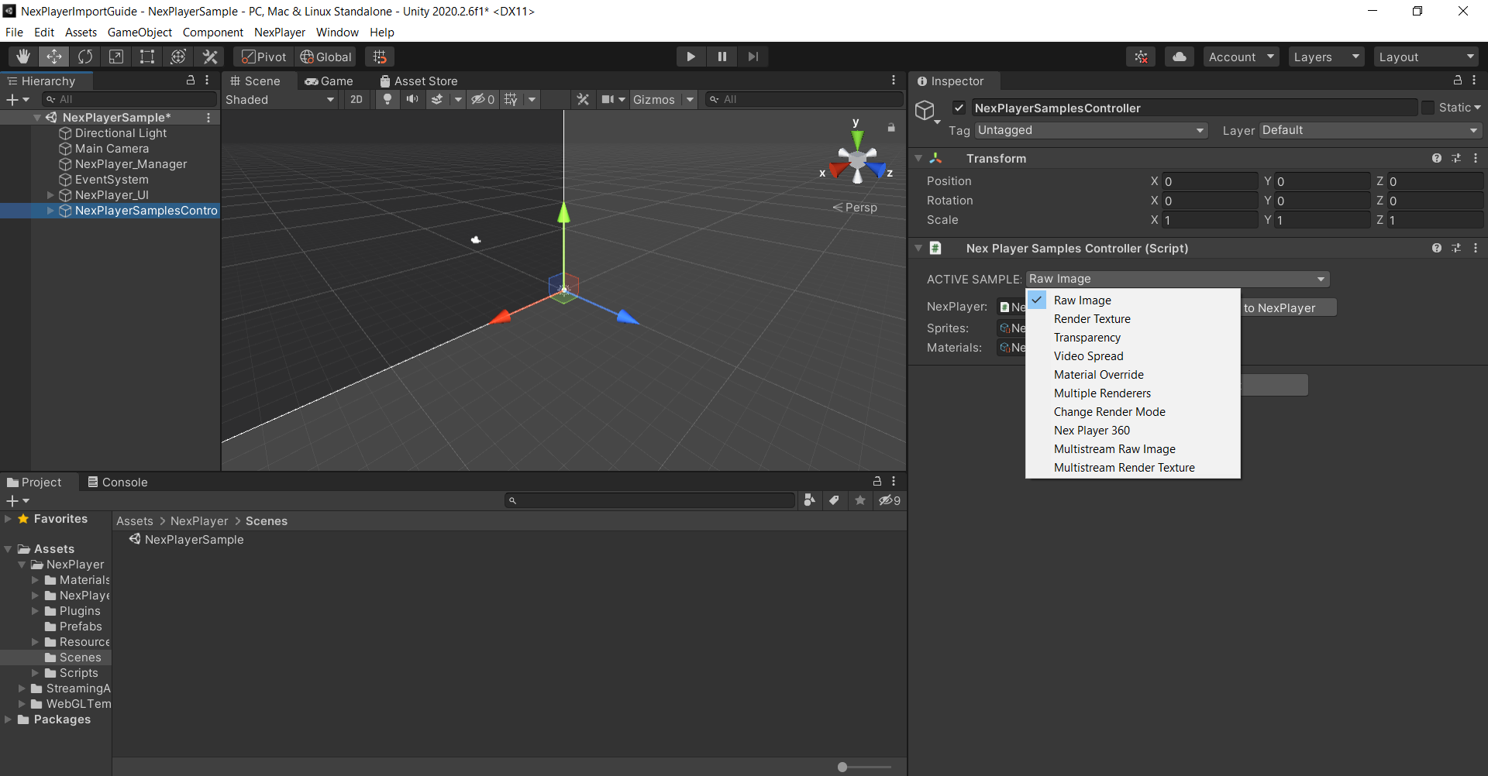This screenshot has height=776, width=1488.
Task: Toggle scene grid visibility
Action: [511, 99]
